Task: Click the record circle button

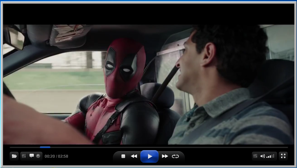Action: (38, 156)
